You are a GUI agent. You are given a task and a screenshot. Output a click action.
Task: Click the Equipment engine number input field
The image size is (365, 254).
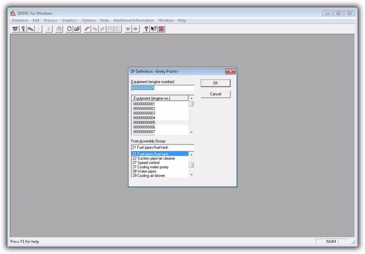(x=162, y=88)
